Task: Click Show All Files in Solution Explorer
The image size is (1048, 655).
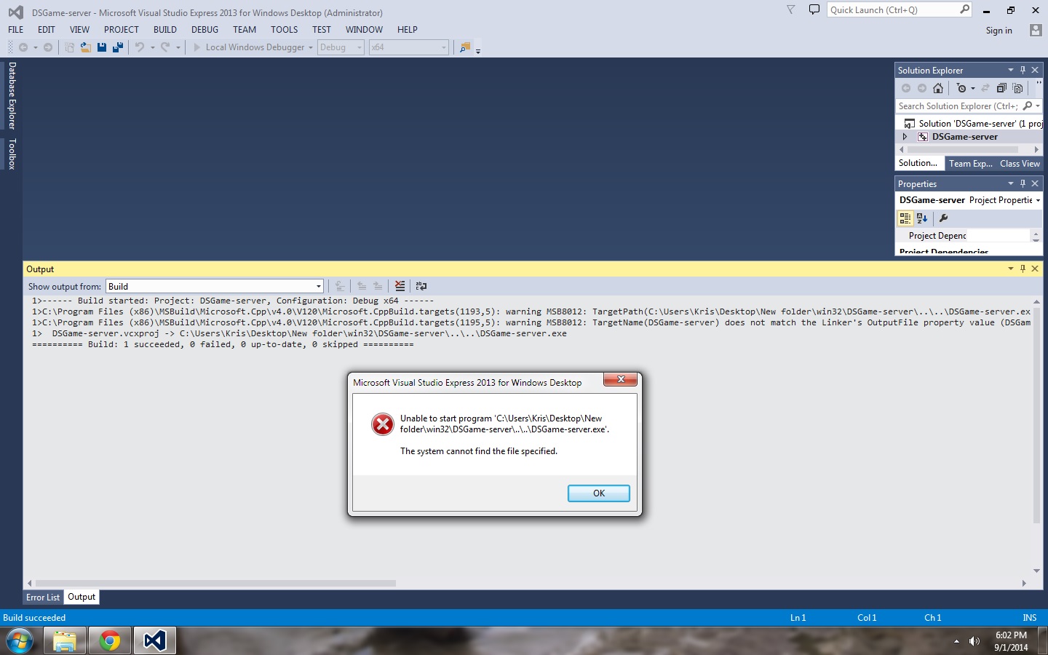Action: (1017, 88)
